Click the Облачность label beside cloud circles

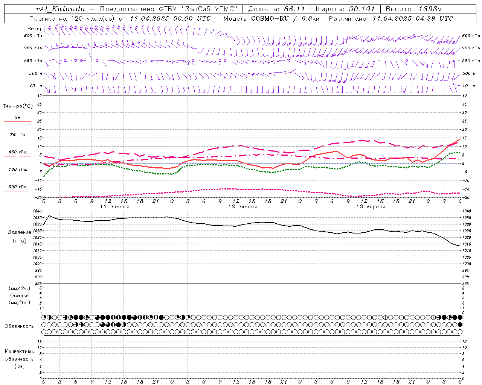click(19, 326)
